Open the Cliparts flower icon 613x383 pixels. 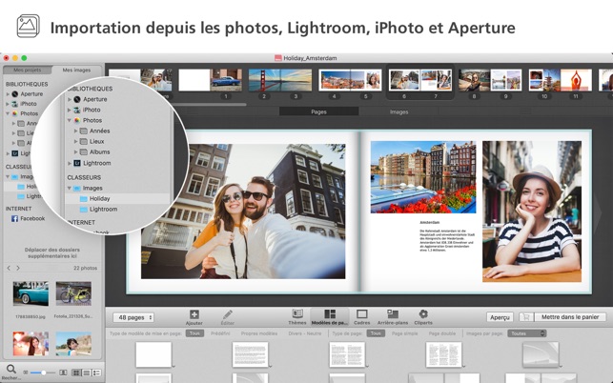point(423,313)
